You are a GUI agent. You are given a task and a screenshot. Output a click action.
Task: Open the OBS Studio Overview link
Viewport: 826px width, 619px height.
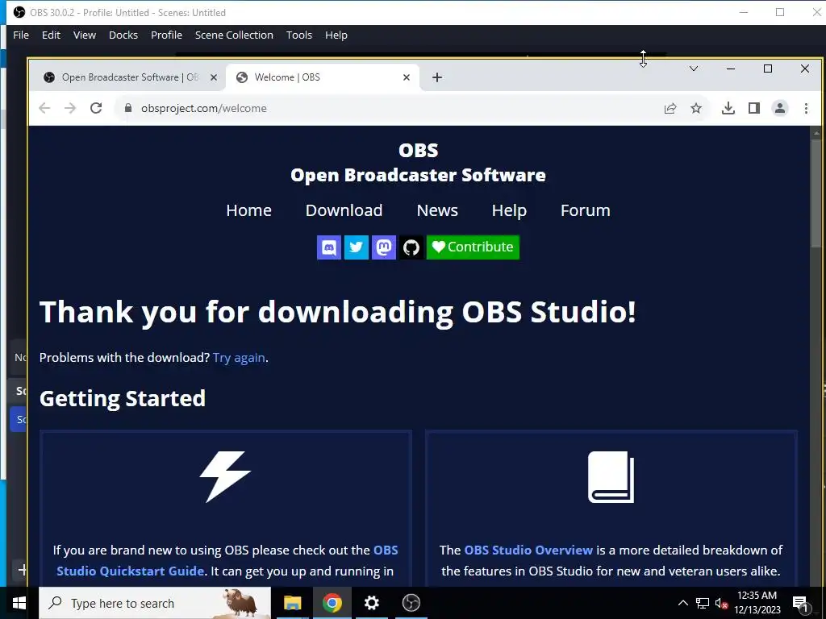coord(528,550)
